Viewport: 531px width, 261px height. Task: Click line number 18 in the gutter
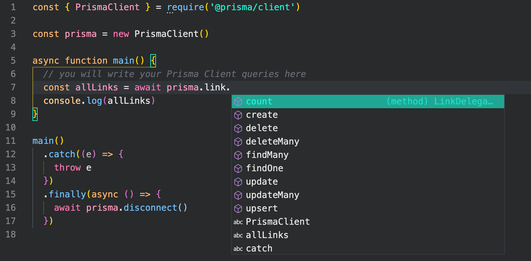11,234
